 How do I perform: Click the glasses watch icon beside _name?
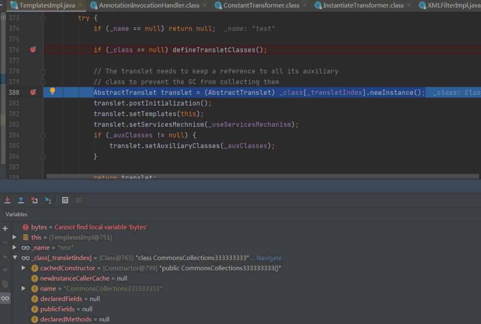26,248
